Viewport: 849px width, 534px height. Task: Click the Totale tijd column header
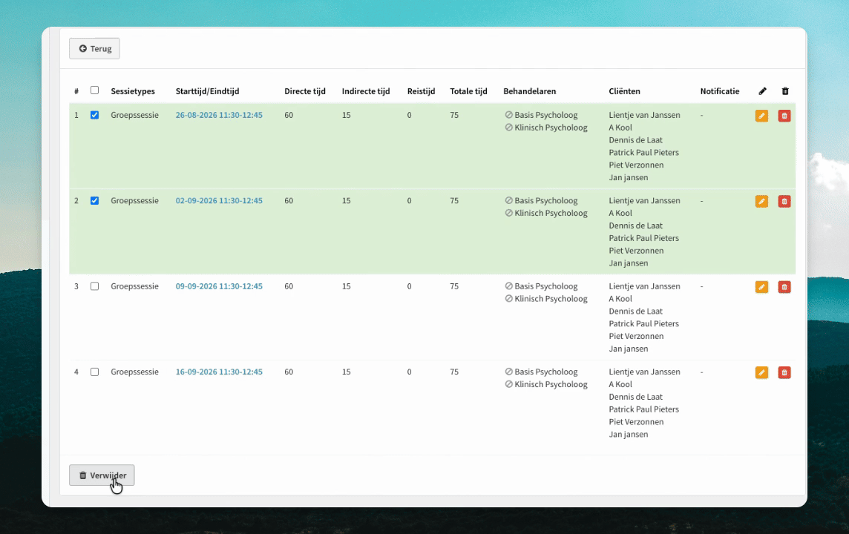pyautogui.click(x=468, y=91)
